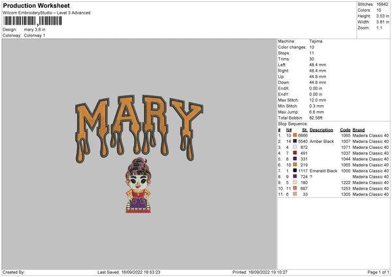
Task: Choose the beige swatch in stop row 11
Action: [295, 194]
